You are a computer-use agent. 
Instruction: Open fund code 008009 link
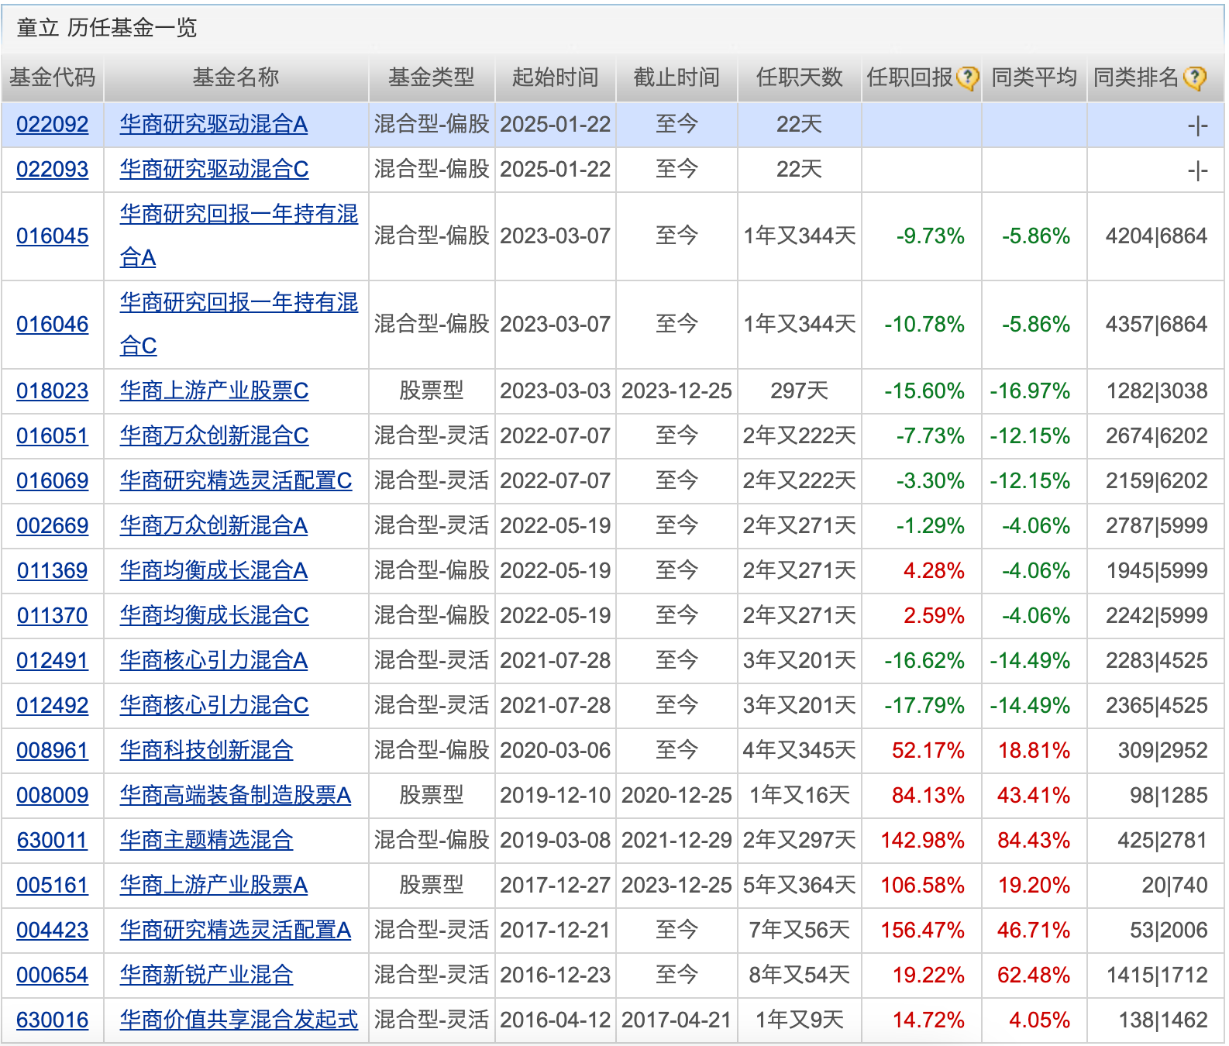pyautogui.click(x=52, y=795)
